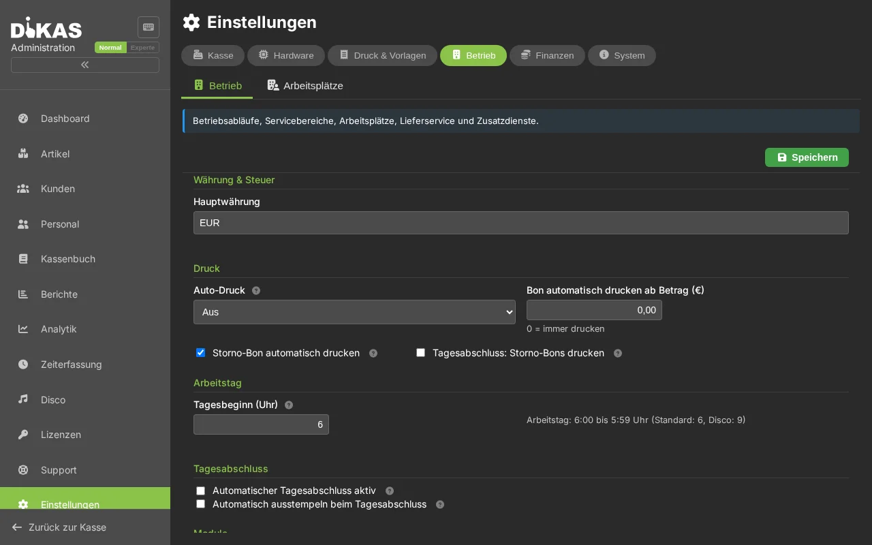Open the Kasse settings tab
This screenshot has width=872, height=545.
pyautogui.click(x=213, y=55)
